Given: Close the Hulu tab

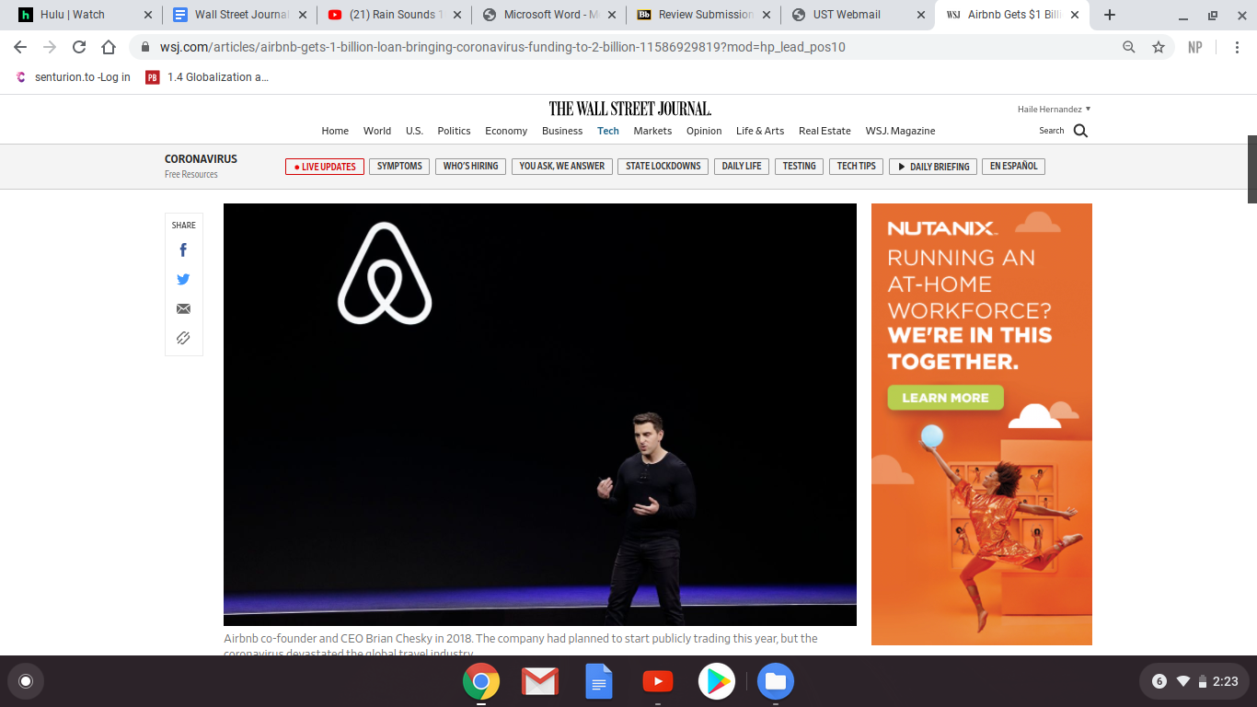Looking at the screenshot, I should [148, 15].
